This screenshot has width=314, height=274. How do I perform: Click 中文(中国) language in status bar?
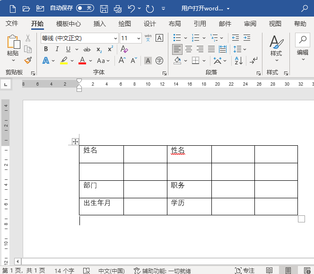tap(112, 271)
